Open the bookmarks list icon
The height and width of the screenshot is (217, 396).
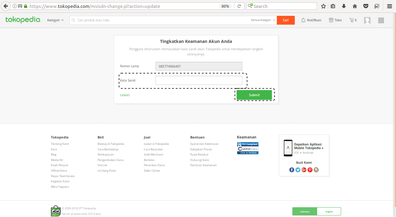coord(333,6)
